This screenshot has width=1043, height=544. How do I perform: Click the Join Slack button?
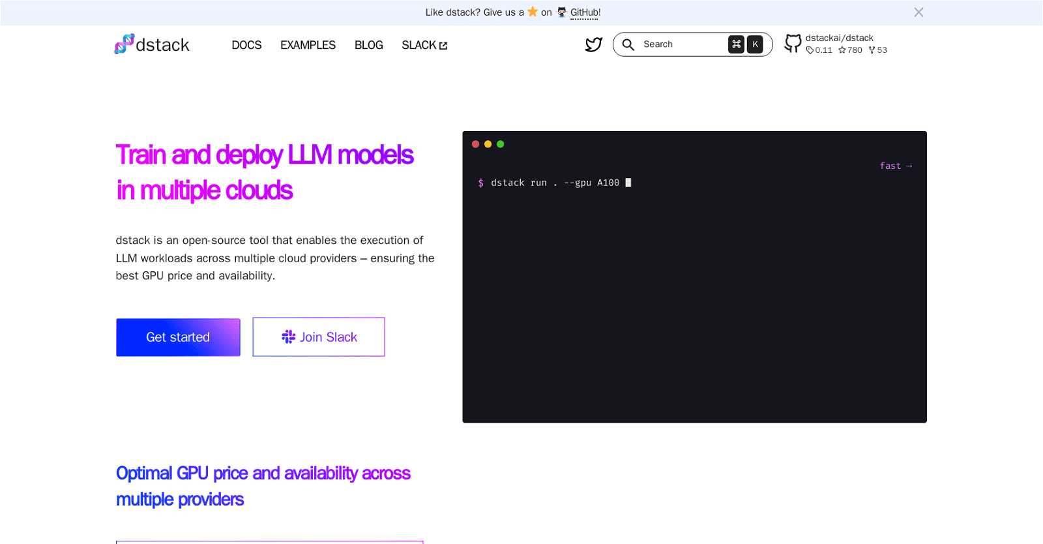[319, 337]
